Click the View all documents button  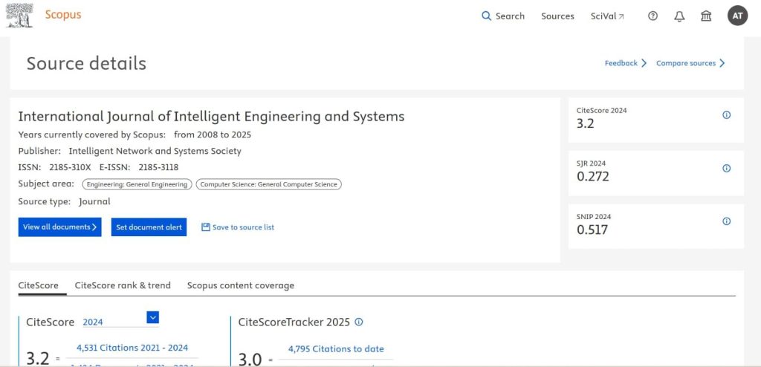pos(59,227)
